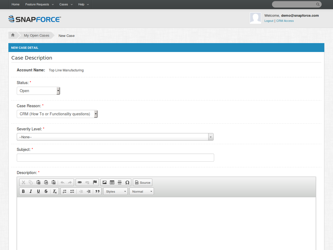Click the search magnifier icon
Screen dimensions: 333x250
(318, 4)
